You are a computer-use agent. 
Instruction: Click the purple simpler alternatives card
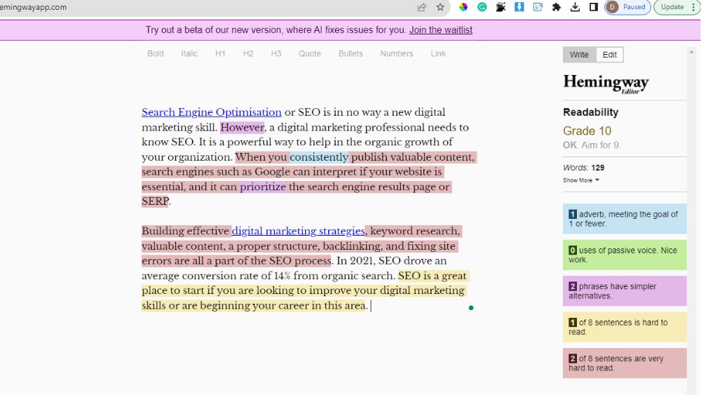[625, 291]
